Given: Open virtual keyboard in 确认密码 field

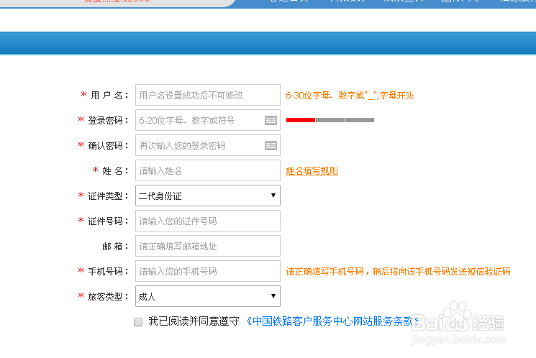Looking at the screenshot, I should point(271,145).
